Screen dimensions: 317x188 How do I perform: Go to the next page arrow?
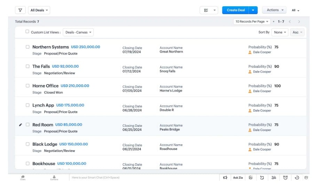[x=299, y=22]
